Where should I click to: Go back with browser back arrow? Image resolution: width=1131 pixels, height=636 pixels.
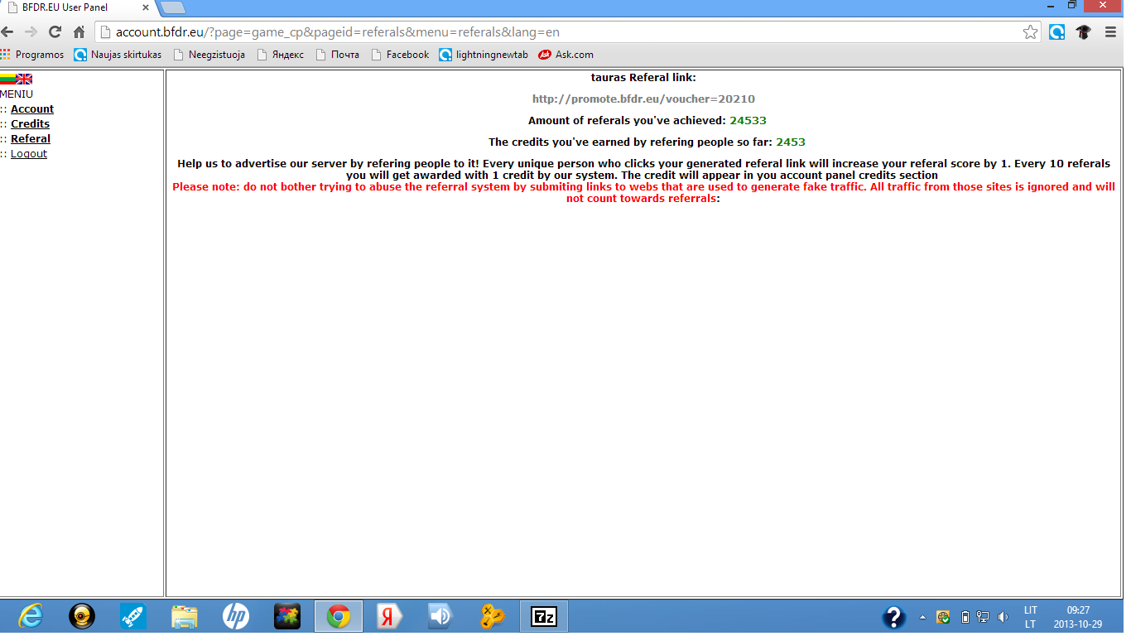pyautogui.click(x=8, y=32)
